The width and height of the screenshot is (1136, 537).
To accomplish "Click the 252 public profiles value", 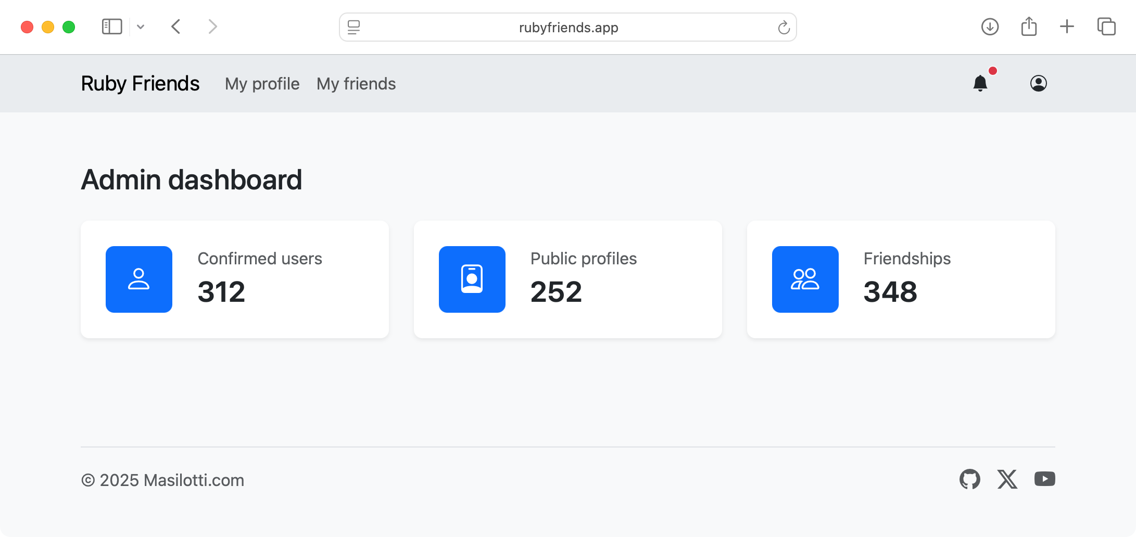I will [556, 292].
